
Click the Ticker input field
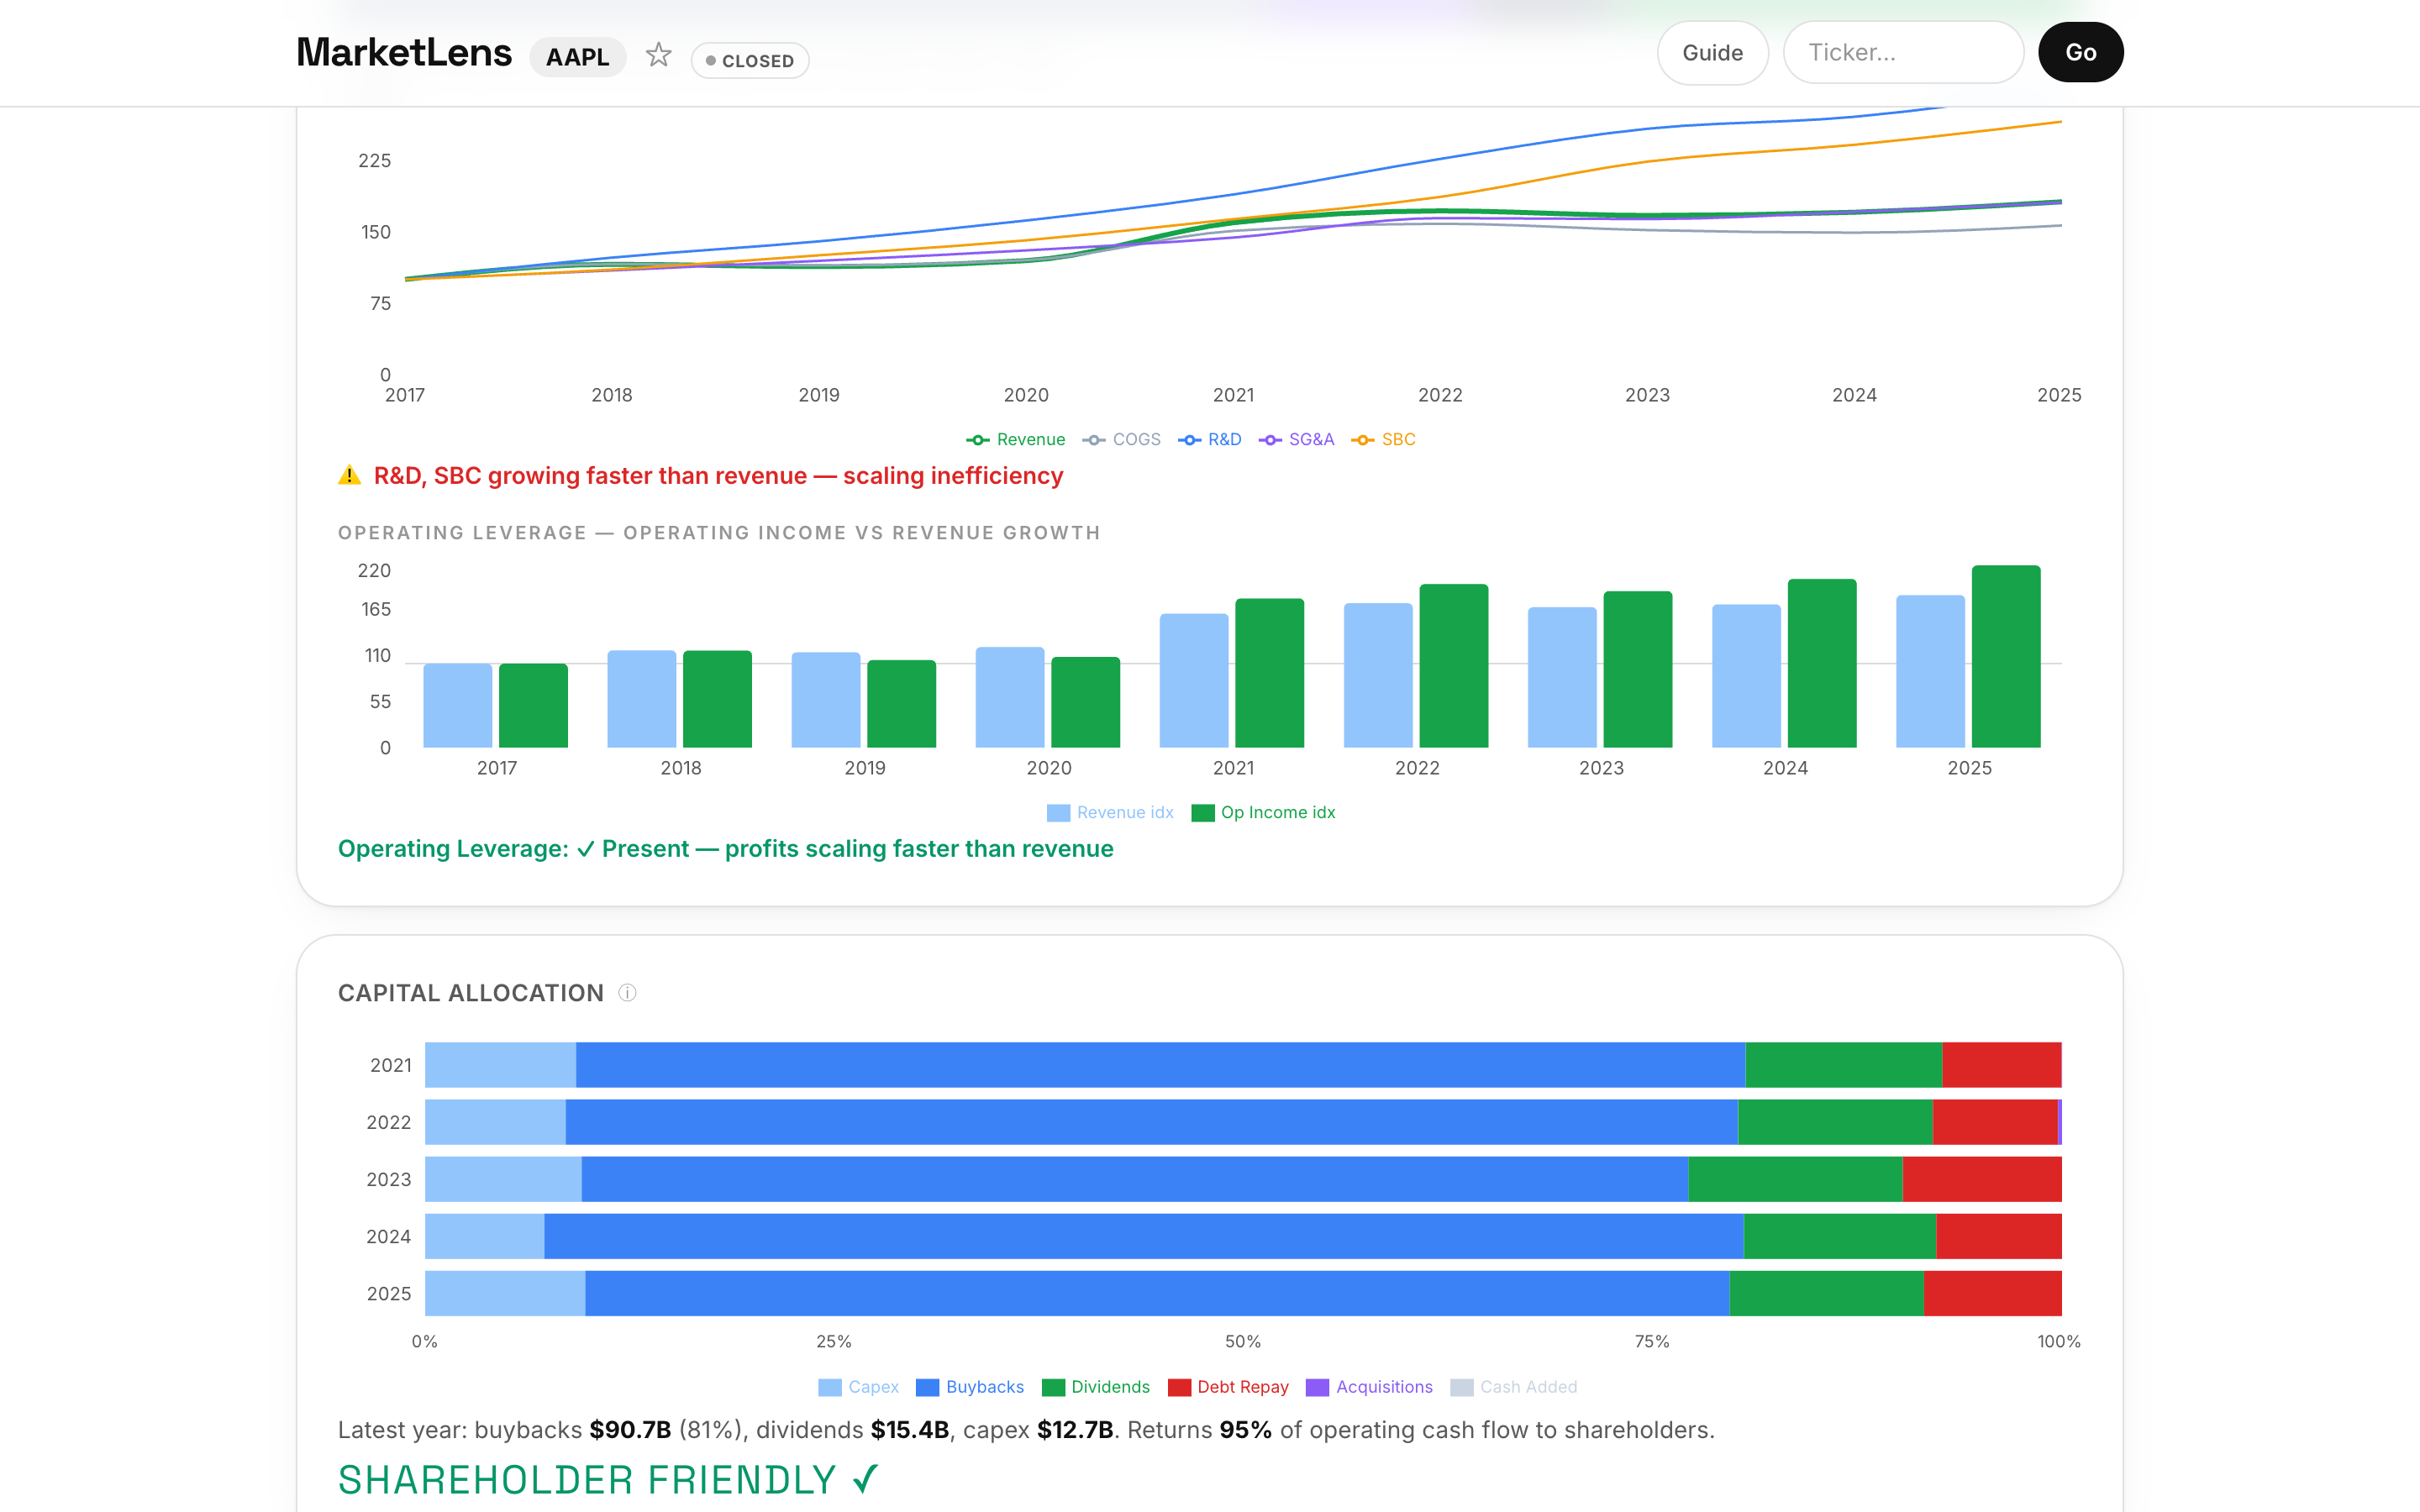click(1903, 53)
